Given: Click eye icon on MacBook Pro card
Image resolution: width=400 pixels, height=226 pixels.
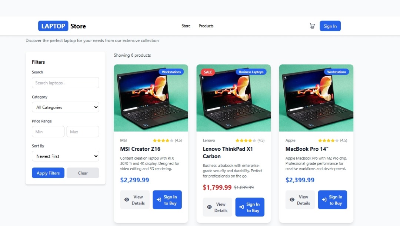Looking at the screenshot, I should pos(292,200).
